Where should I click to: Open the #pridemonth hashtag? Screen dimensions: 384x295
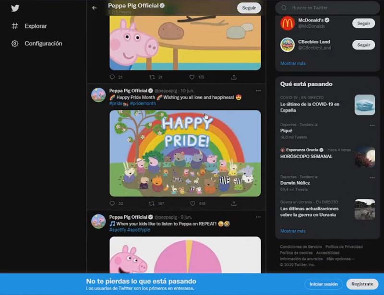click(143, 103)
